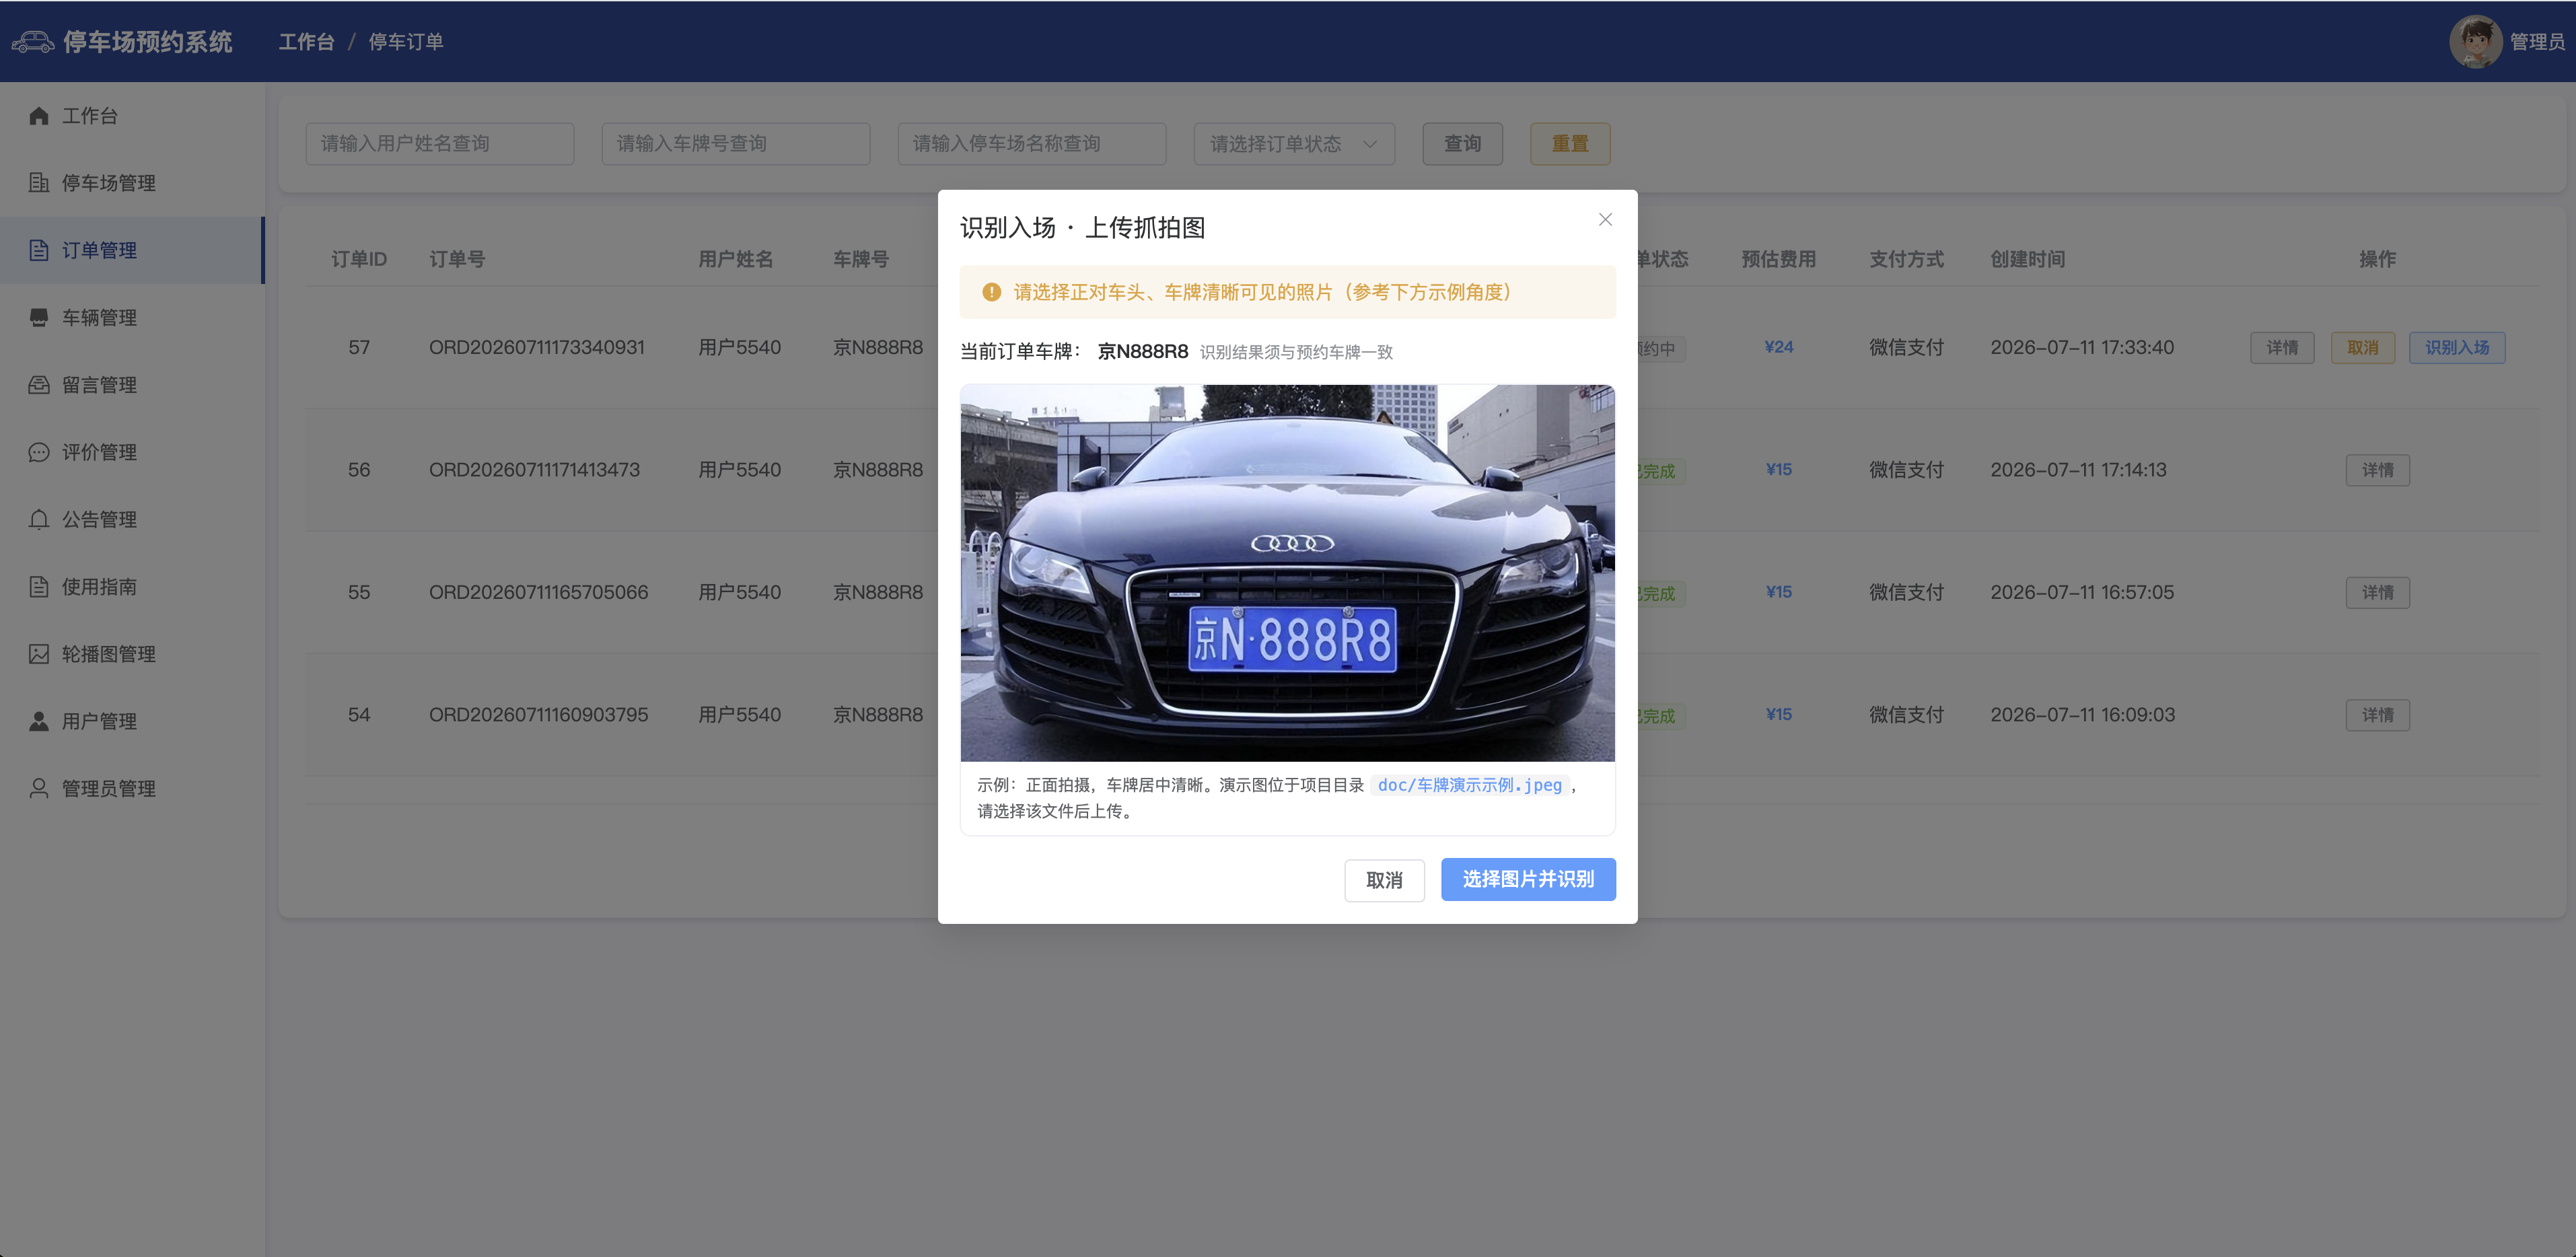Click order number ORD20260711160903795
The image size is (2576, 1257).
click(x=538, y=715)
